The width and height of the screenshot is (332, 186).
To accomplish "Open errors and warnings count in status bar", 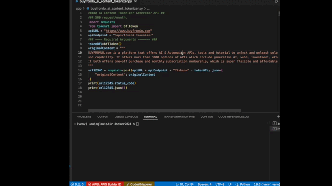I will tap(77, 184).
